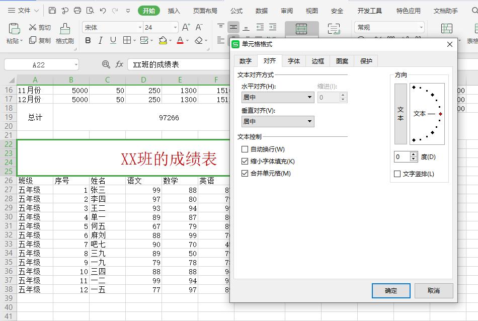Open the 数据 menu in ribbon
Viewport: 478px width, 321px height.
(262, 10)
